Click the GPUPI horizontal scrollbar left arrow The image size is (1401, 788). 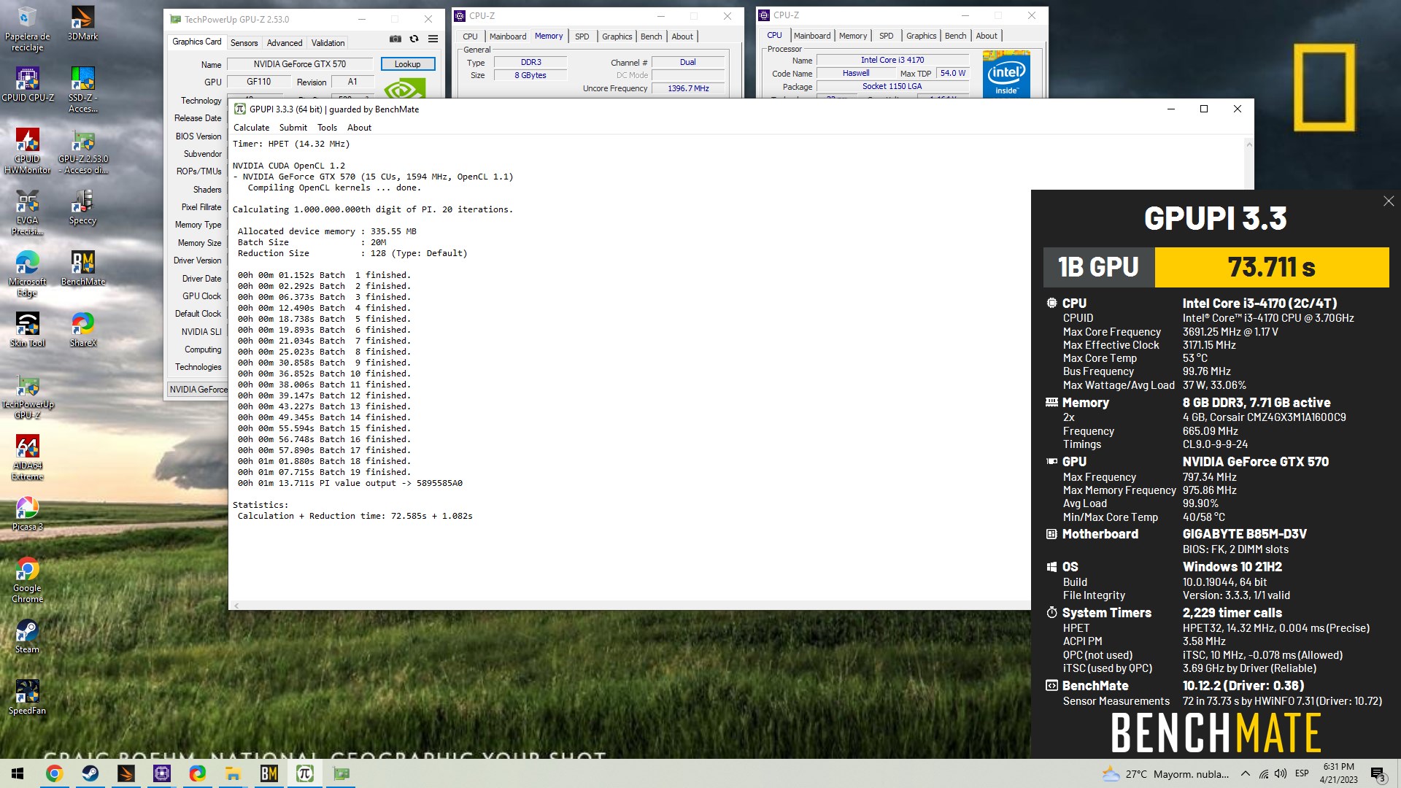click(x=236, y=606)
